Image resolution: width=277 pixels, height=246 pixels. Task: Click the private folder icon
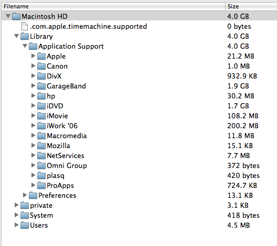click(25, 205)
